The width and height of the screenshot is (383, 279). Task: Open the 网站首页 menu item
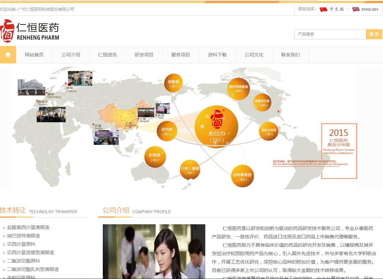(x=34, y=55)
